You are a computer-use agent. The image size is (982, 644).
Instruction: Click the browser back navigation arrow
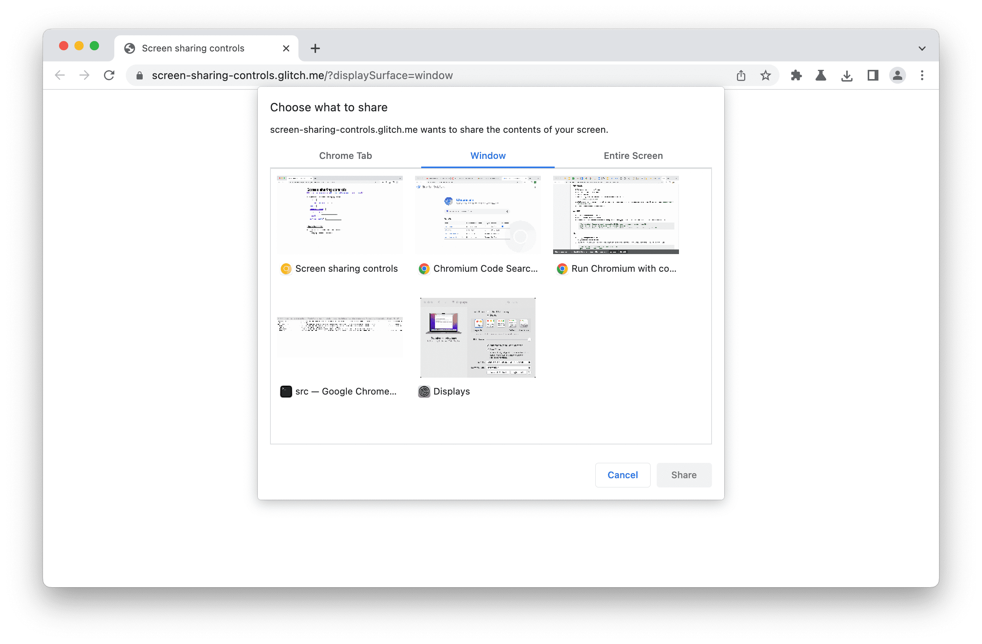pyautogui.click(x=59, y=75)
